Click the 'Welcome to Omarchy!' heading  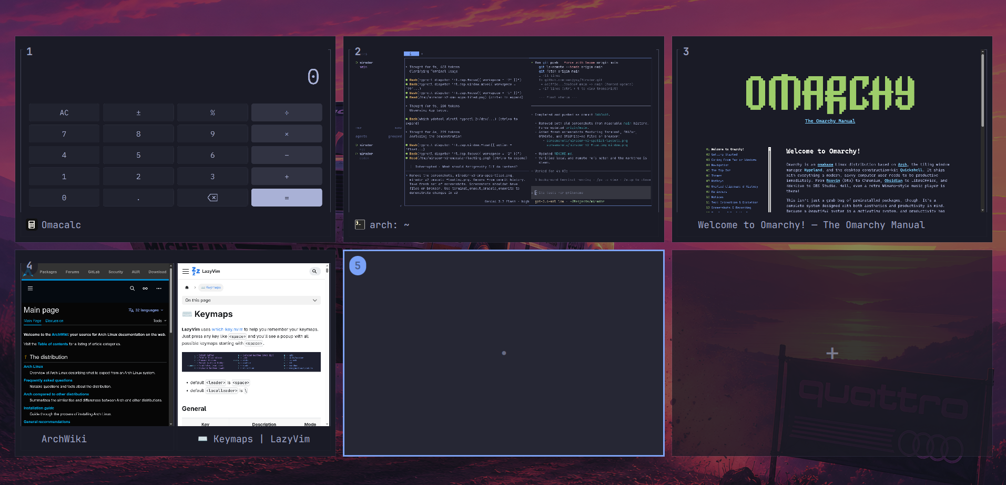click(823, 151)
